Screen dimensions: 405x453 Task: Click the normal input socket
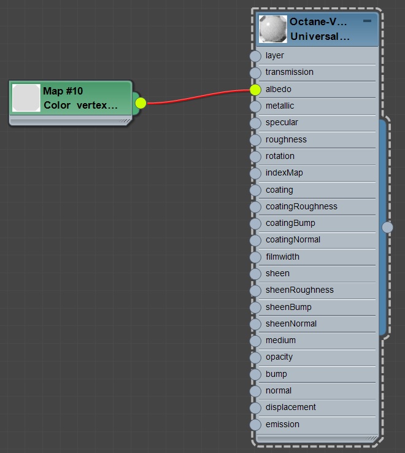pyautogui.click(x=255, y=391)
